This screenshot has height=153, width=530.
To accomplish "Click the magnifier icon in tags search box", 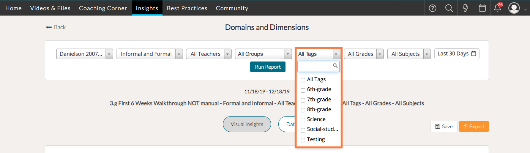I will pos(335,66).
